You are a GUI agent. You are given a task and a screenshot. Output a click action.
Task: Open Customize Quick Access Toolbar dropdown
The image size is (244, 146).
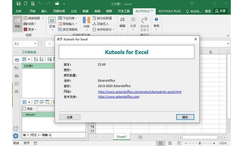point(64,4)
